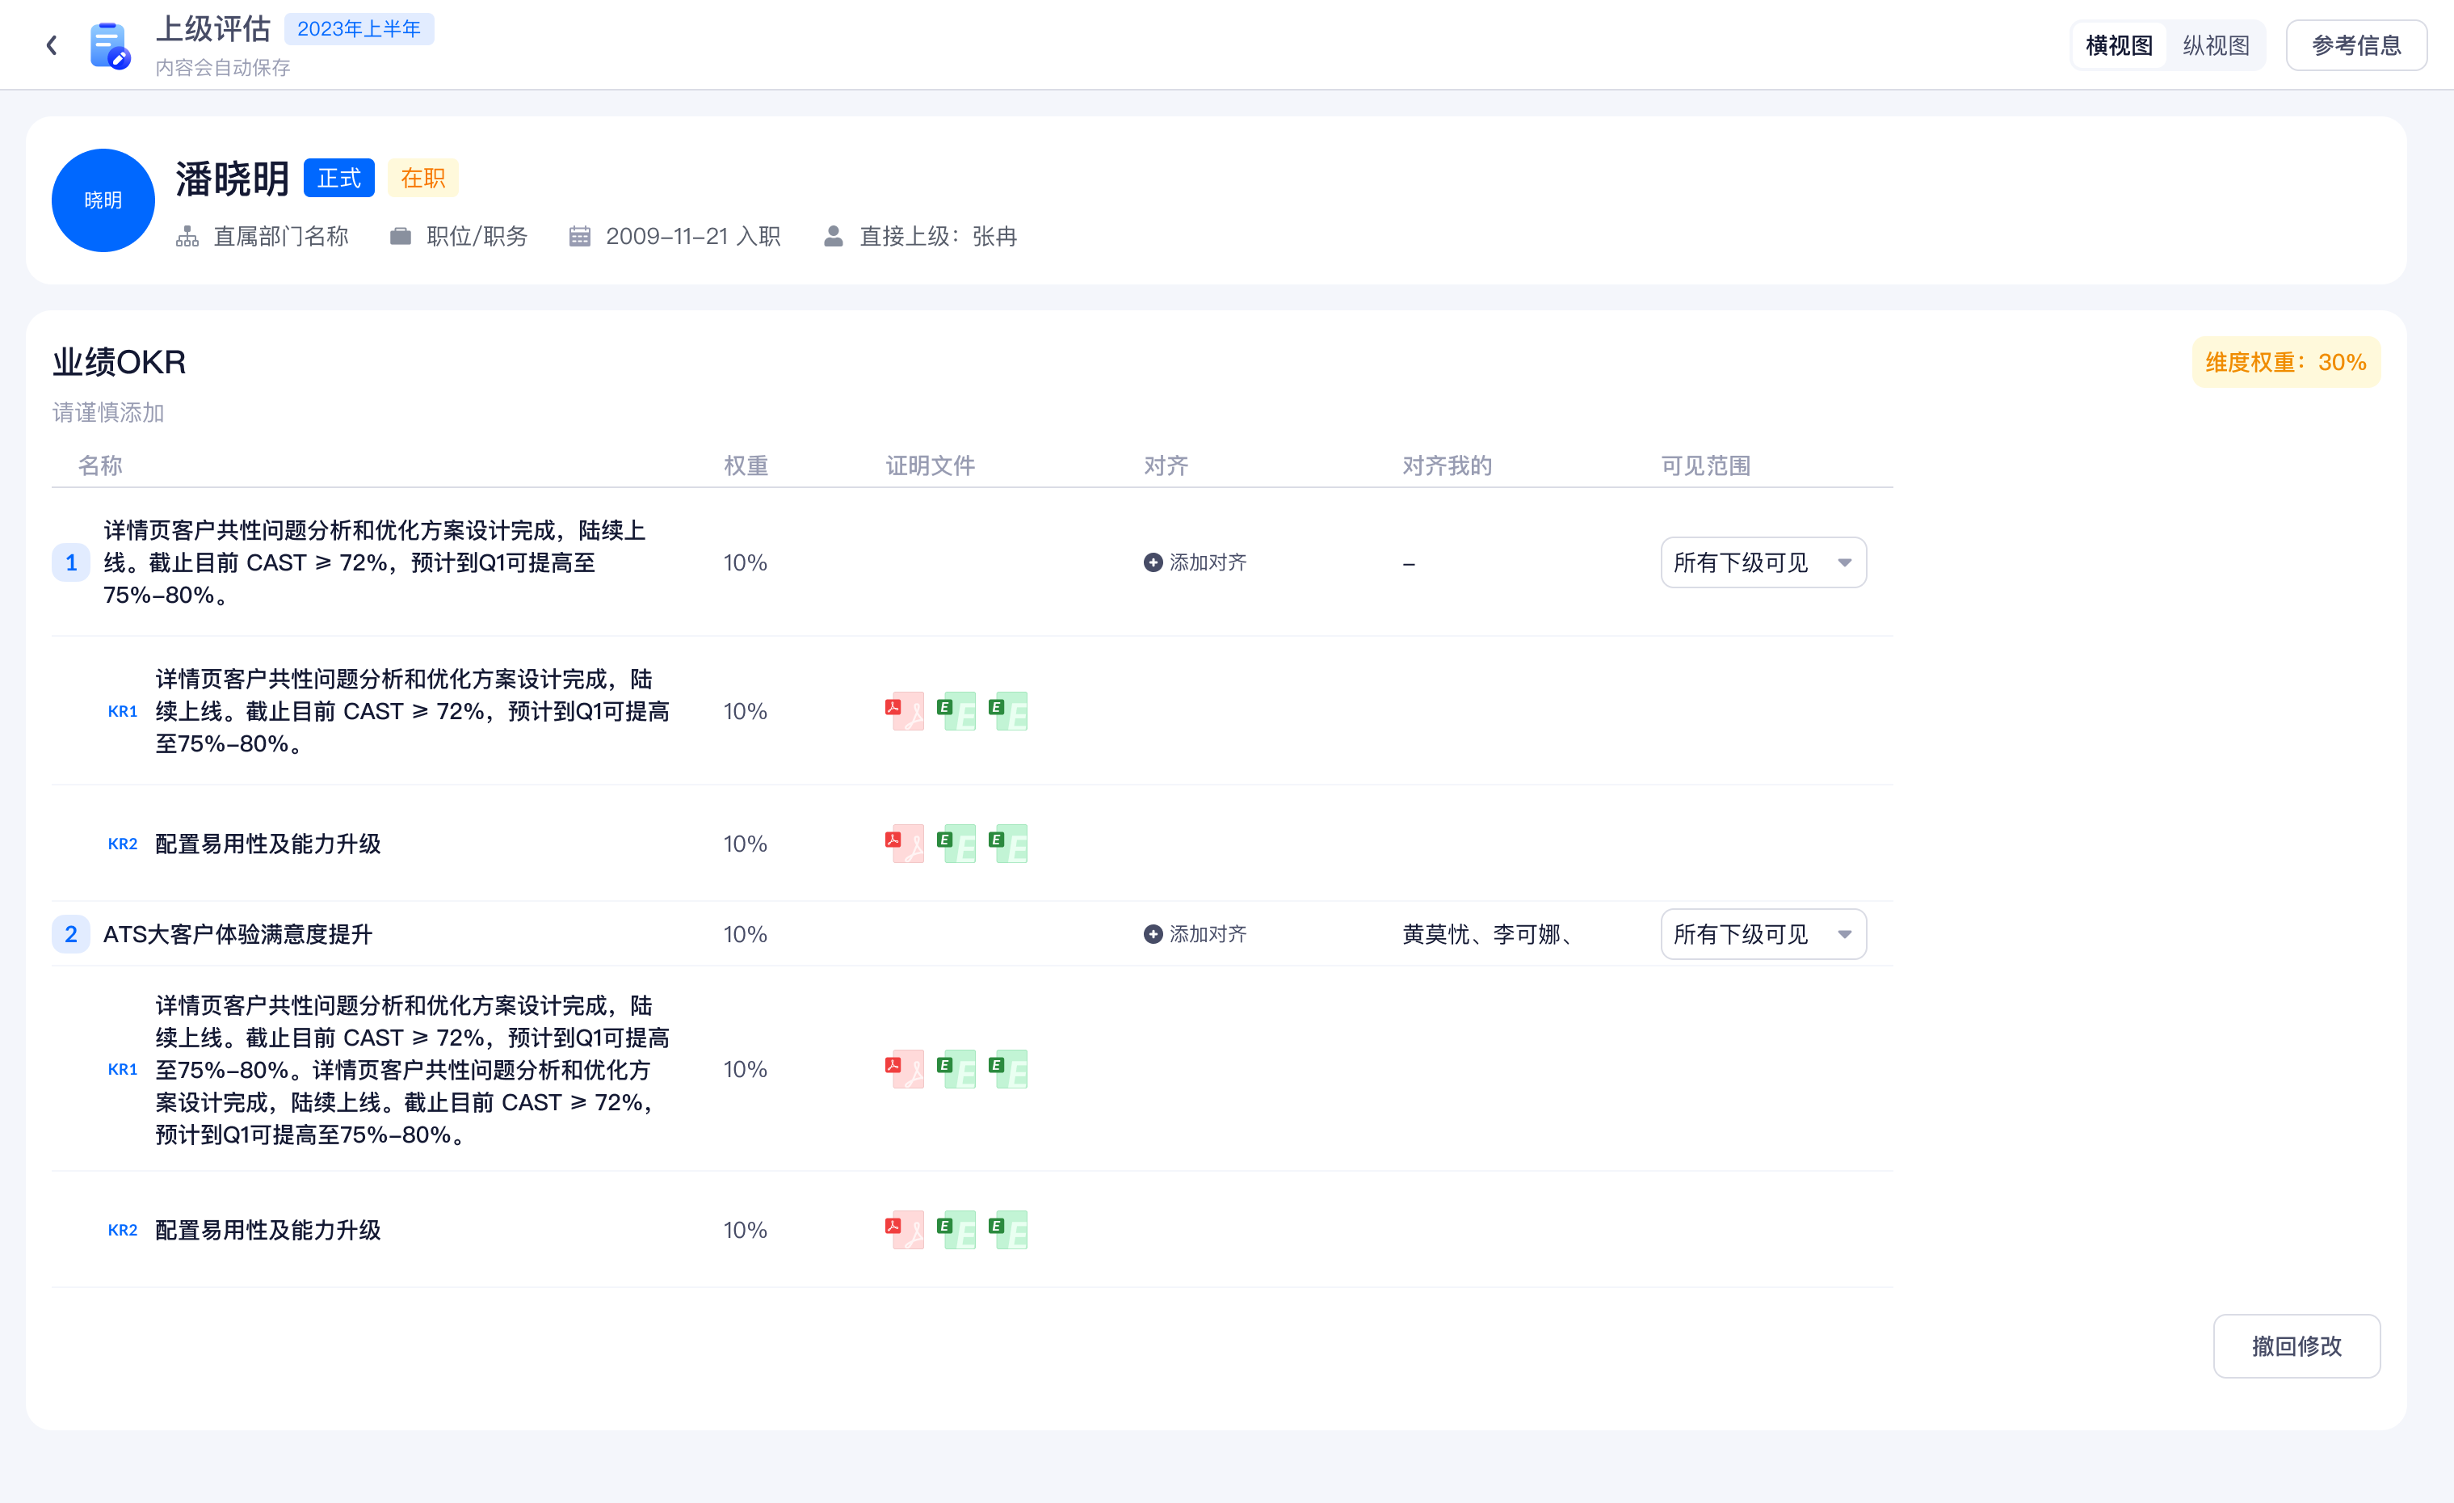This screenshot has width=2454, height=1503.
Task: Click the back arrow icon
Action: [52, 44]
